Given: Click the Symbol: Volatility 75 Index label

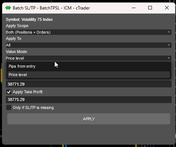Looking at the screenshot, I should 29,19.
